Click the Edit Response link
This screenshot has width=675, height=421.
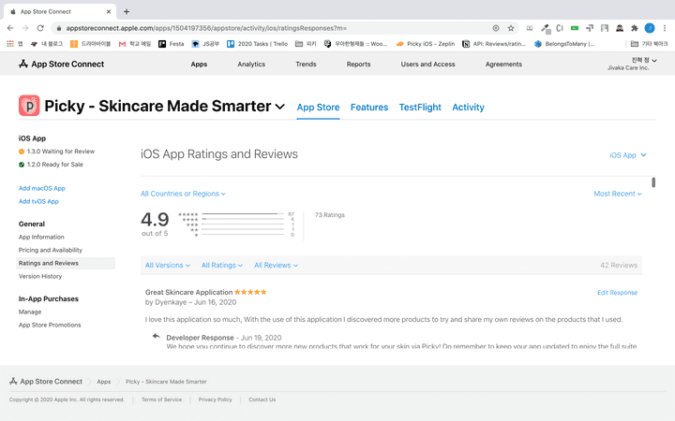pyautogui.click(x=617, y=293)
